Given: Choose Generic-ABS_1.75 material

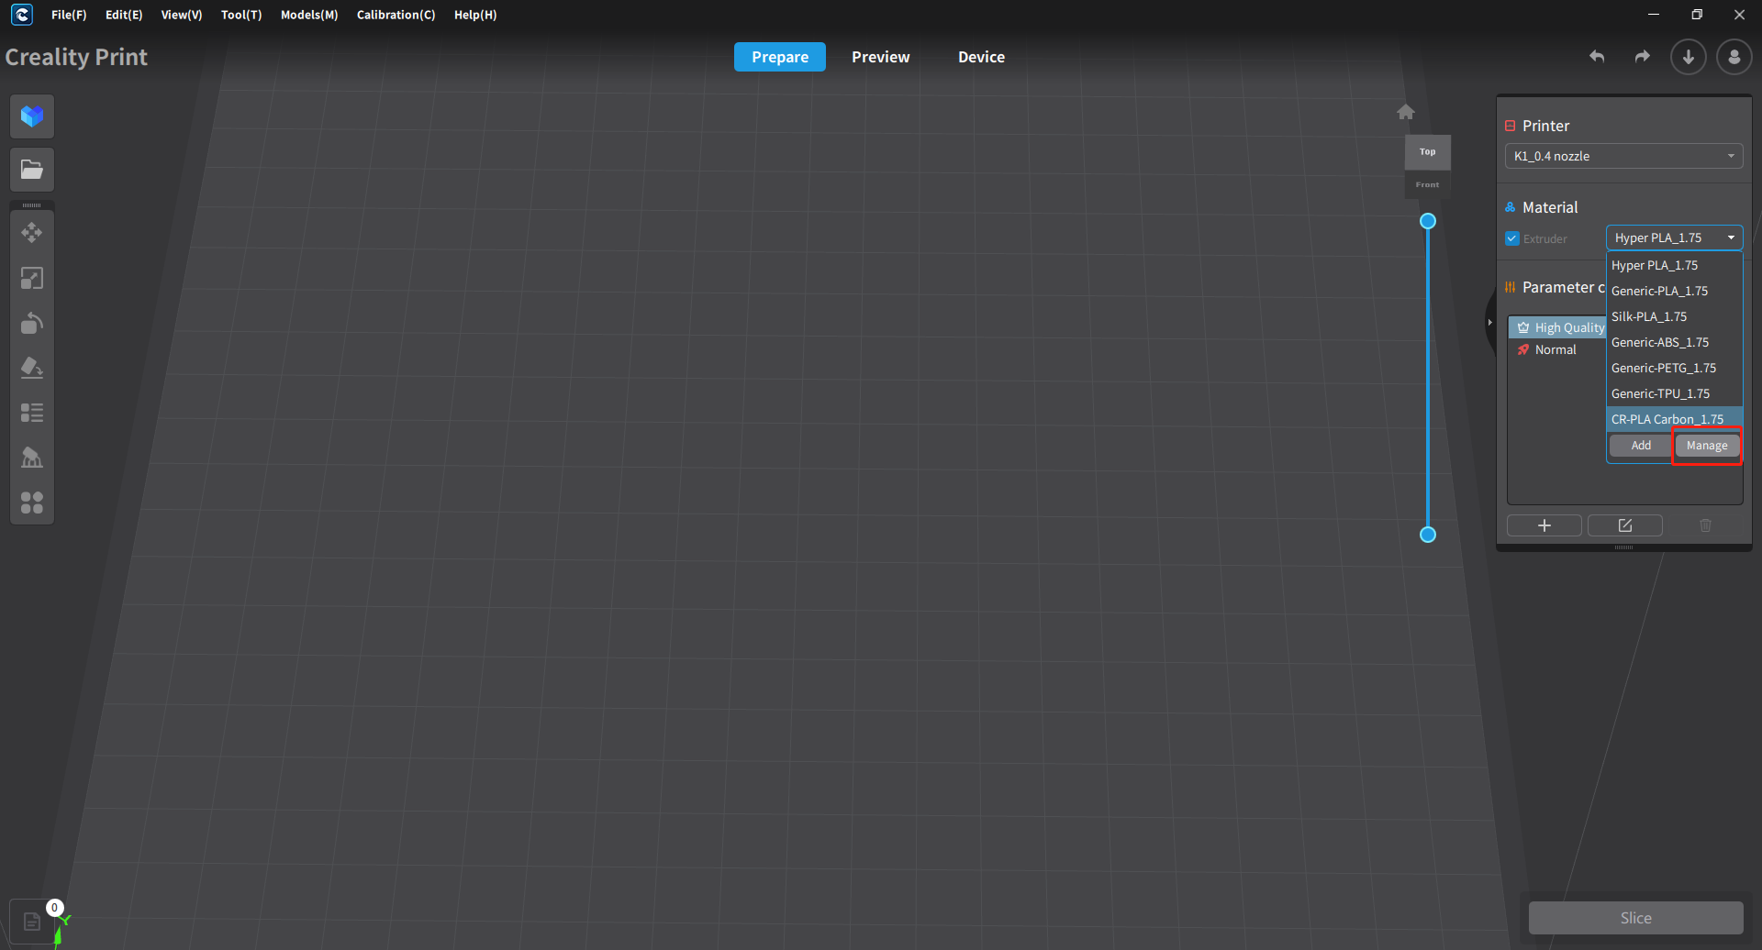Looking at the screenshot, I should [x=1675, y=342].
